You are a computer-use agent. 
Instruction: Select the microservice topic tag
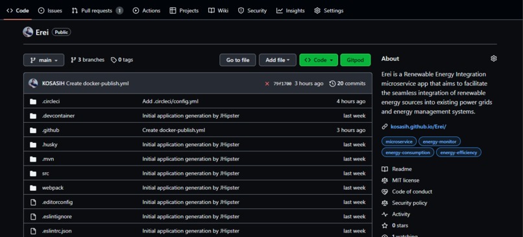tap(399, 142)
